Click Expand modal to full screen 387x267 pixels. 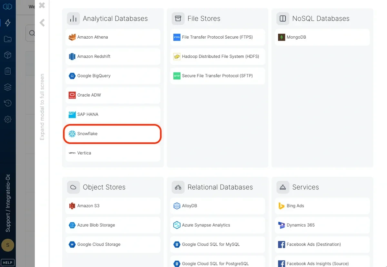(x=42, y=107)
